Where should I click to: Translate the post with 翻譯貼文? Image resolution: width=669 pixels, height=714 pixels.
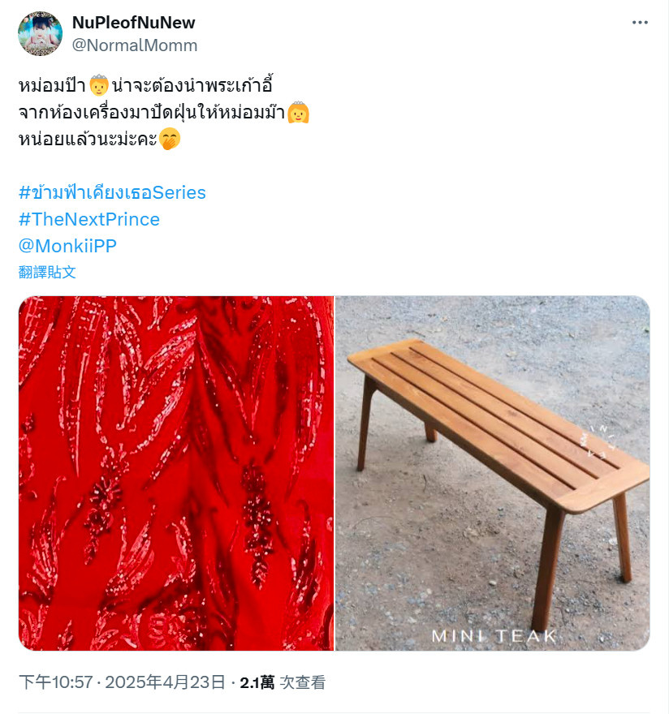tap(47, 272)
